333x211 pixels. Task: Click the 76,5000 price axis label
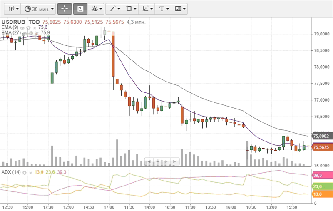pyautogui.click(x=321, y=117)
